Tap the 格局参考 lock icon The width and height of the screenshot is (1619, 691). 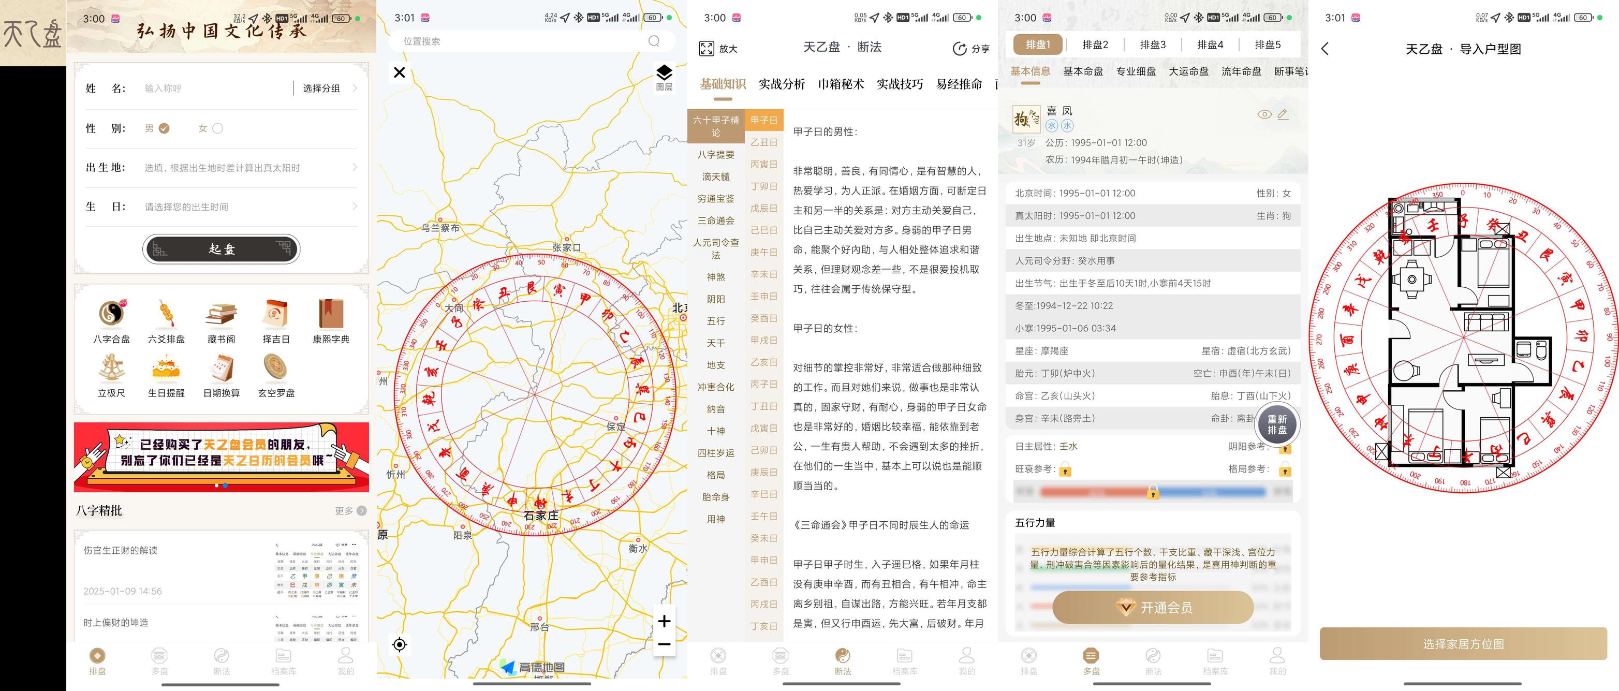[x=1285, y=469]
